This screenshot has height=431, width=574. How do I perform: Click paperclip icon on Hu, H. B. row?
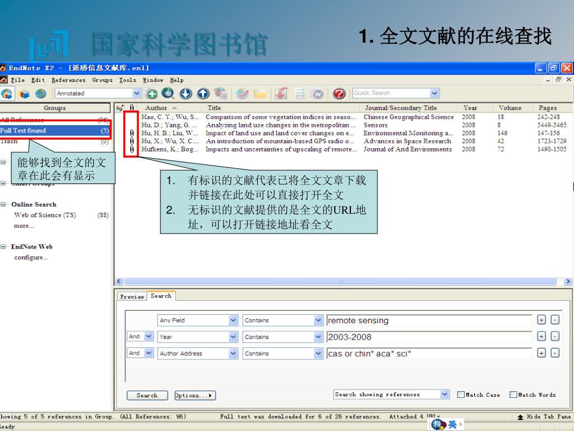[132, 133]
